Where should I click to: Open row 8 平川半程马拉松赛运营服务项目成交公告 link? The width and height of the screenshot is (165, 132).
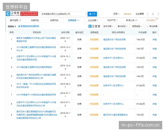(36, 104)
